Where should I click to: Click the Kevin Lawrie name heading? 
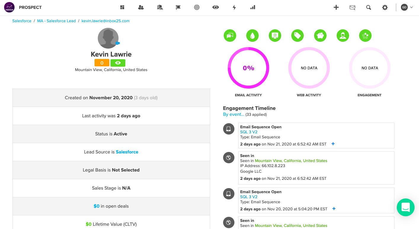coord(111,54)
